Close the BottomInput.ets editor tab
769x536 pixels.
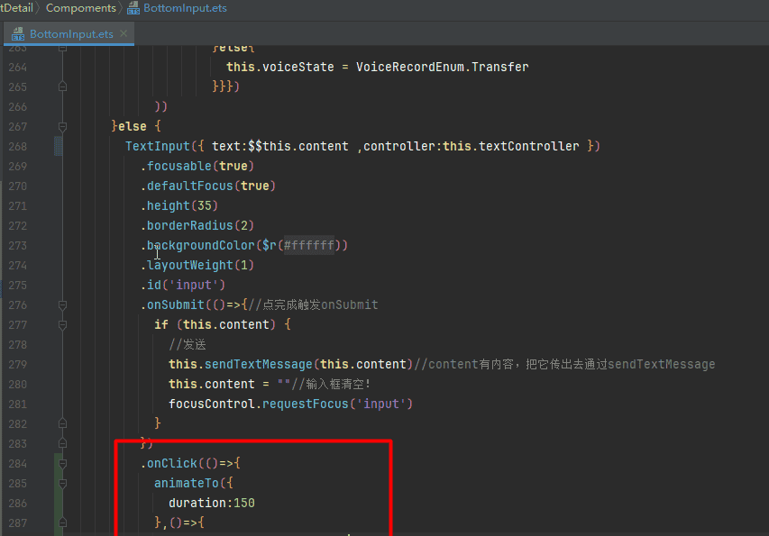tap(124, 33)
